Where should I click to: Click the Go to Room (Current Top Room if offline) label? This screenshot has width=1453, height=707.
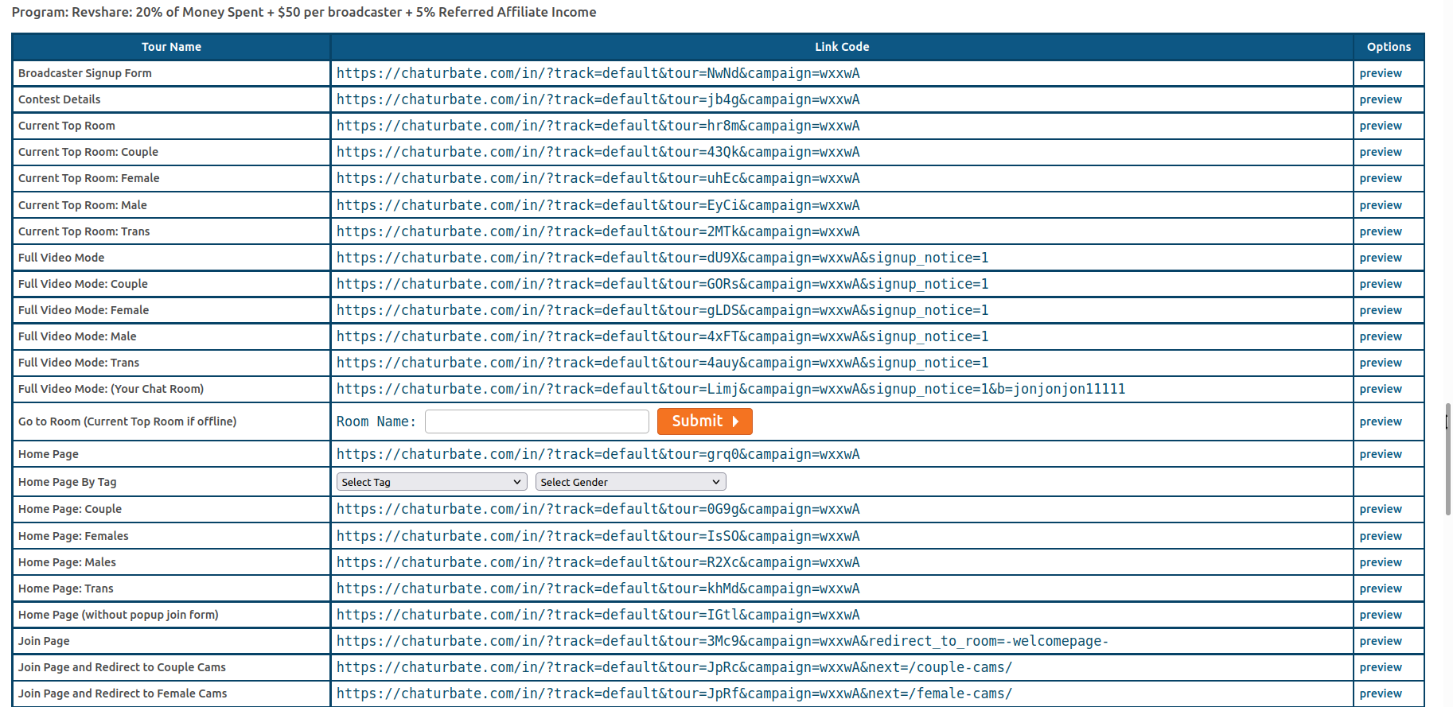coord(127,421)
